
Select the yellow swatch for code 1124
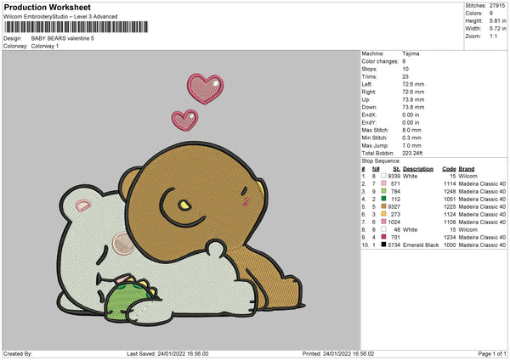(x=384, y=214)
